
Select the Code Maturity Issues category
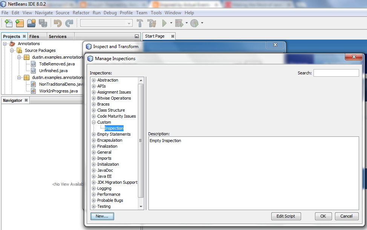pos(116,116)
